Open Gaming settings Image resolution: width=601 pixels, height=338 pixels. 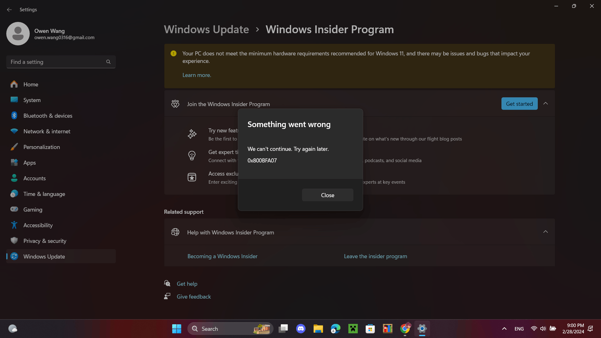61,210
